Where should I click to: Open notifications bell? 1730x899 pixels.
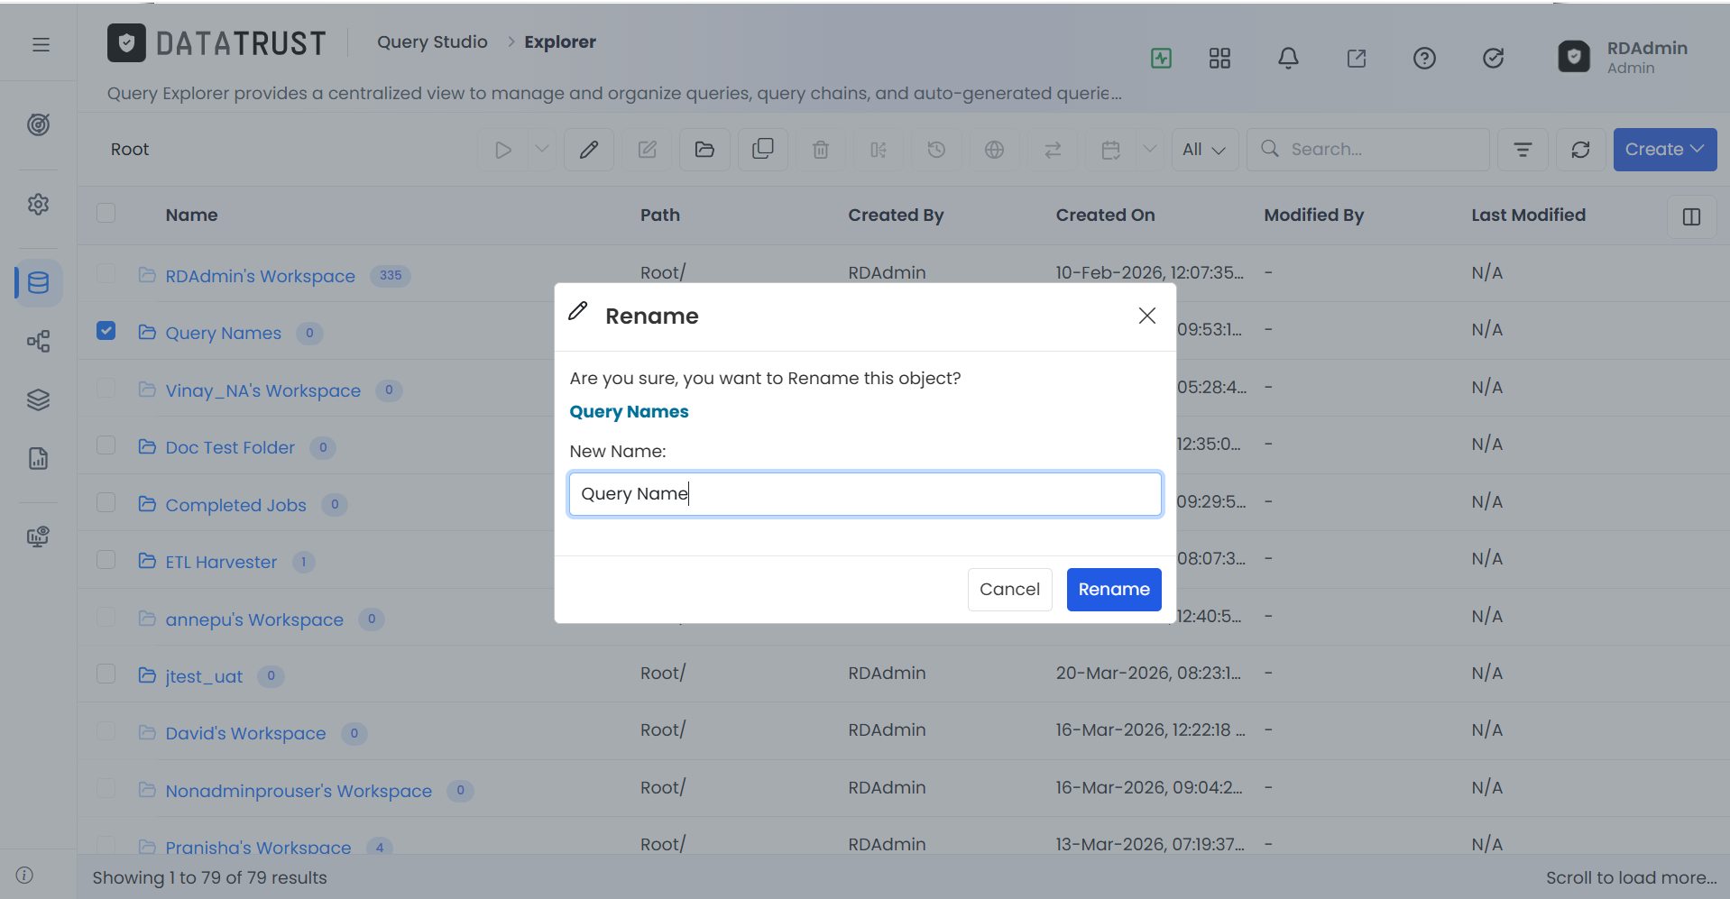(x=1288, y=59)
